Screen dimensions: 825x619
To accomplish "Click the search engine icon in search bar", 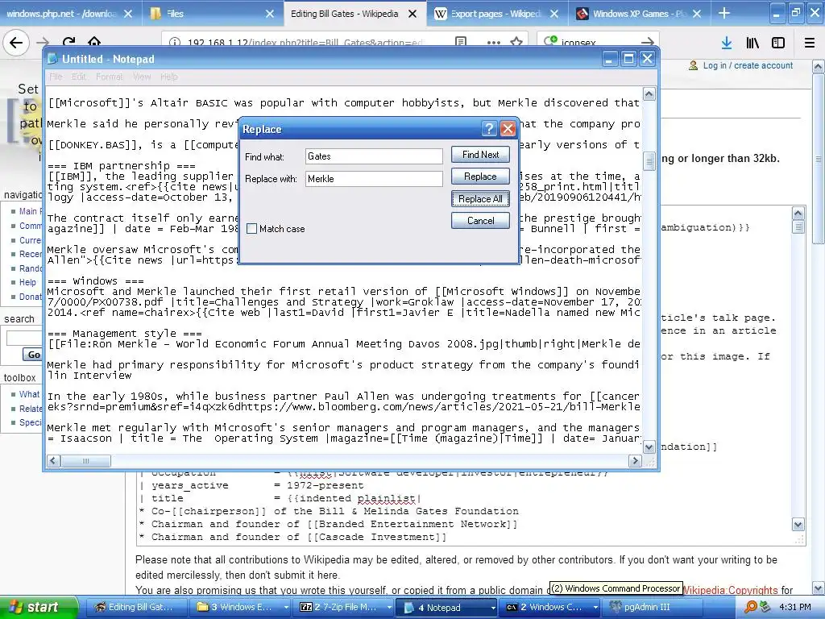I will 550,41.
